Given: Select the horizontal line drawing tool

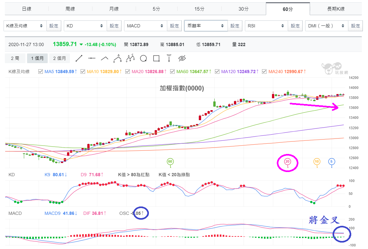Looking at the screenshot, I should (x=92, y=58).
